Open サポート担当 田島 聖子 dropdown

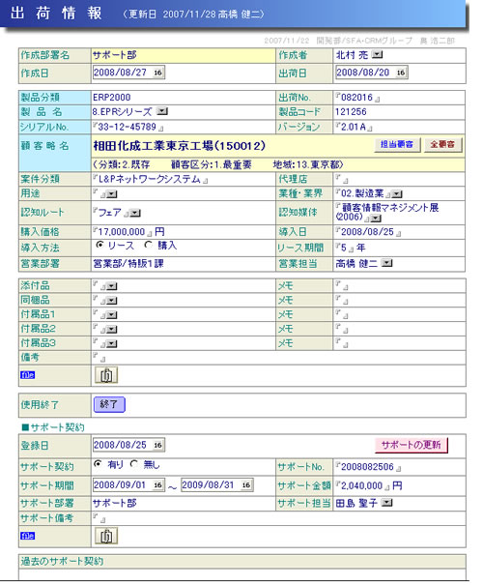(x=387, y=503)
